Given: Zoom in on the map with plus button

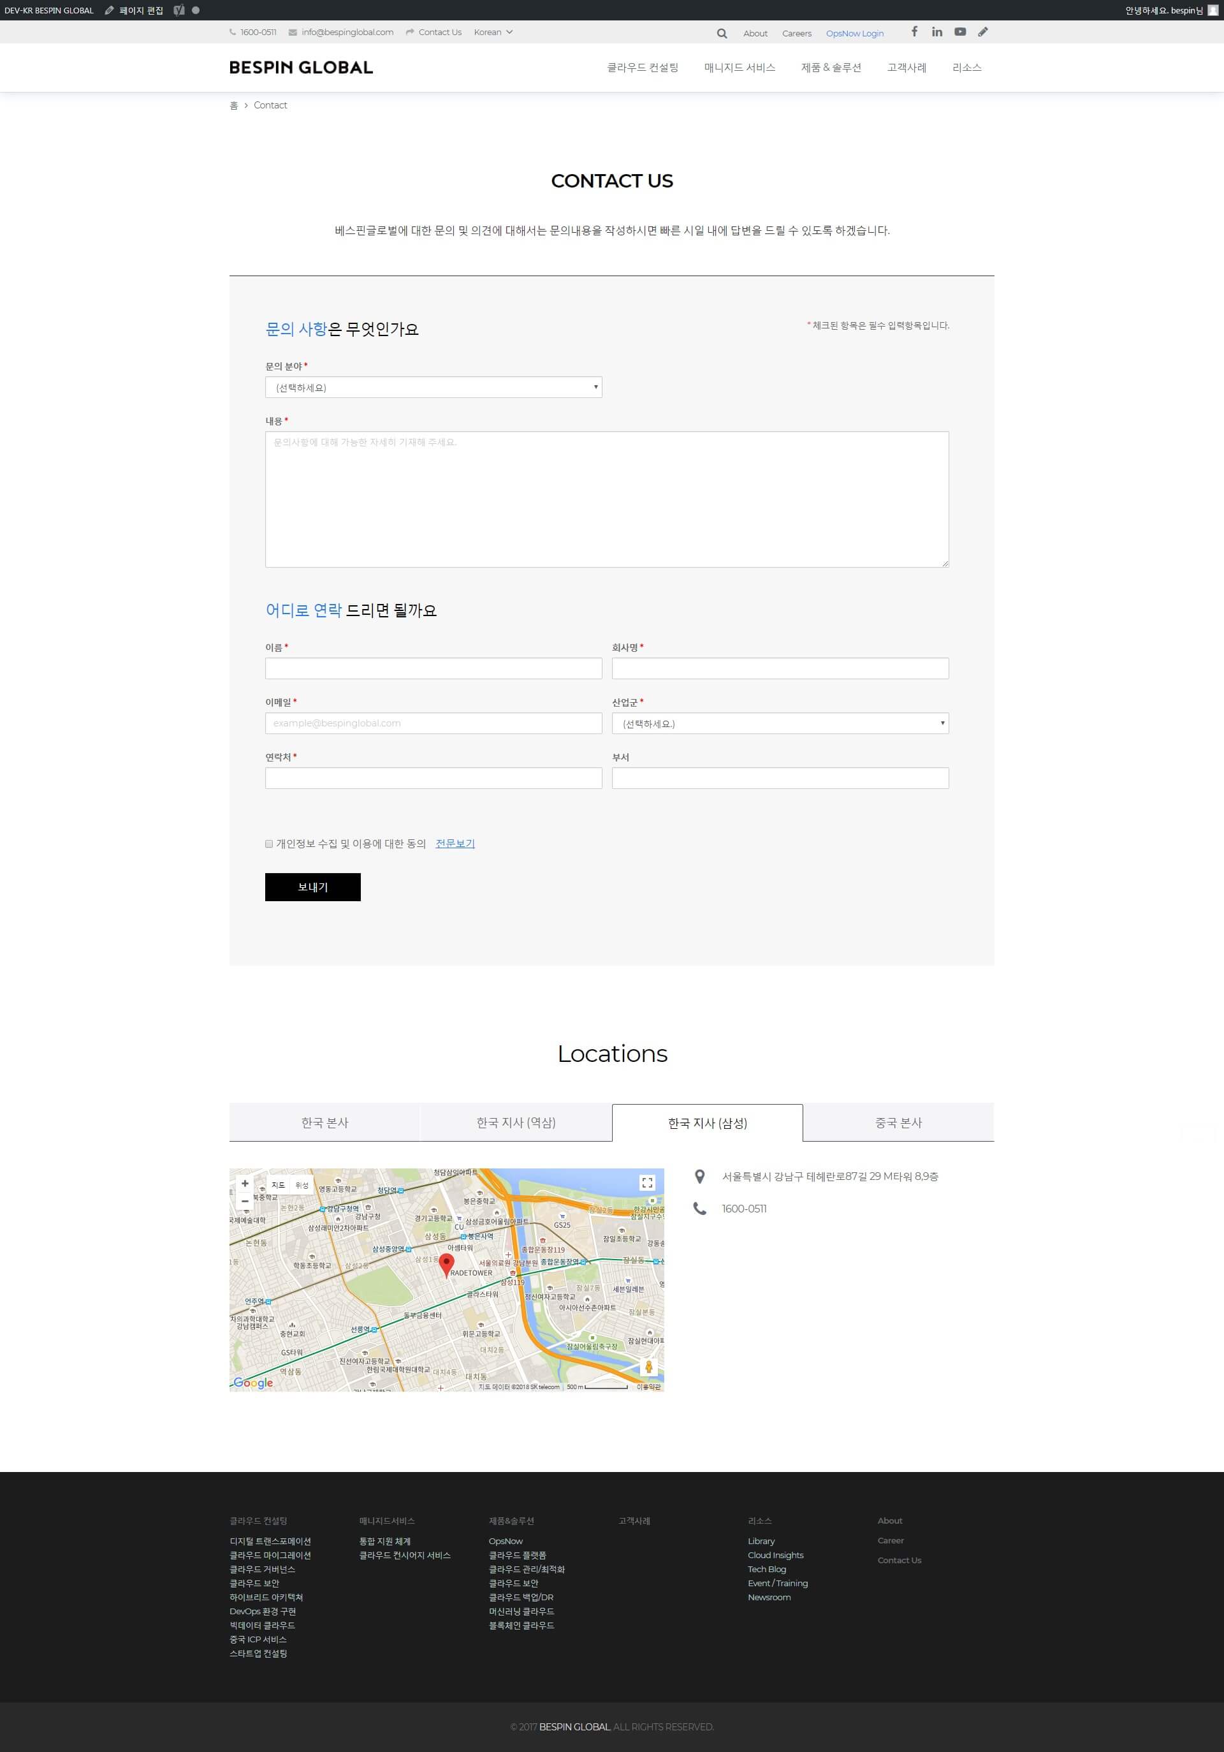Looking at the screenshot, I should click(245, 1184).
